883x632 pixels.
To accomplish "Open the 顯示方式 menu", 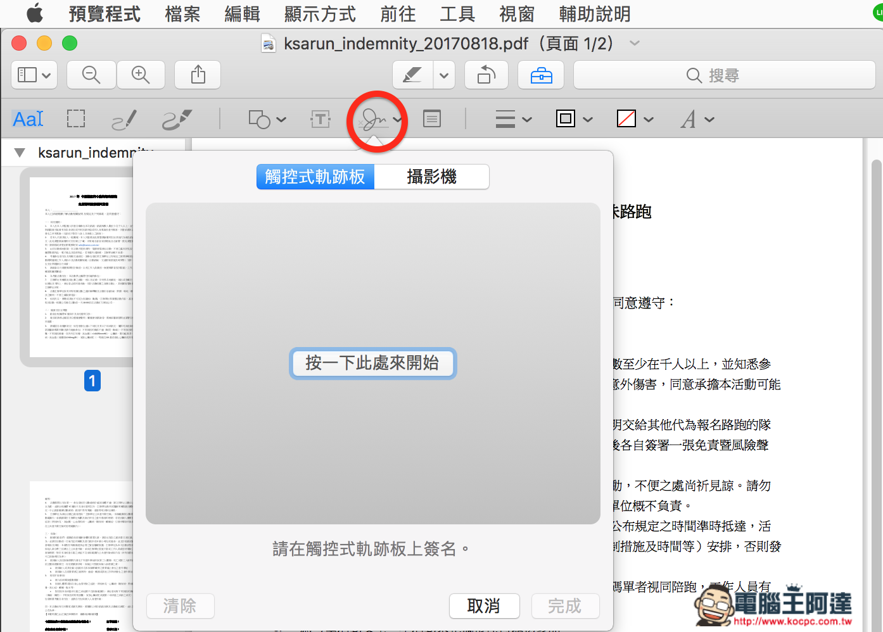I will pos(320,13).
